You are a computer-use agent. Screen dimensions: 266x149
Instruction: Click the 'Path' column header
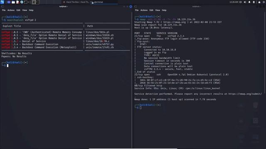[x=90, y=26]
